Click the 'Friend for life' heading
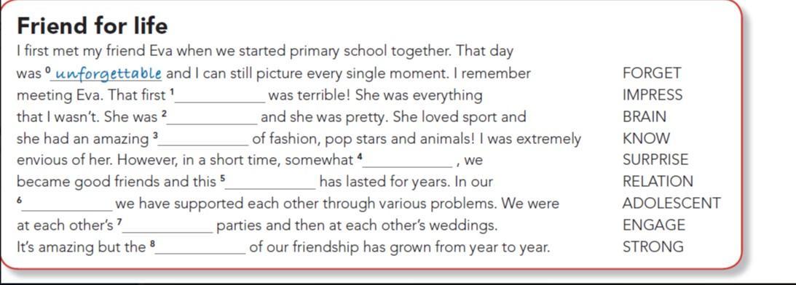 tap(92, 25)
